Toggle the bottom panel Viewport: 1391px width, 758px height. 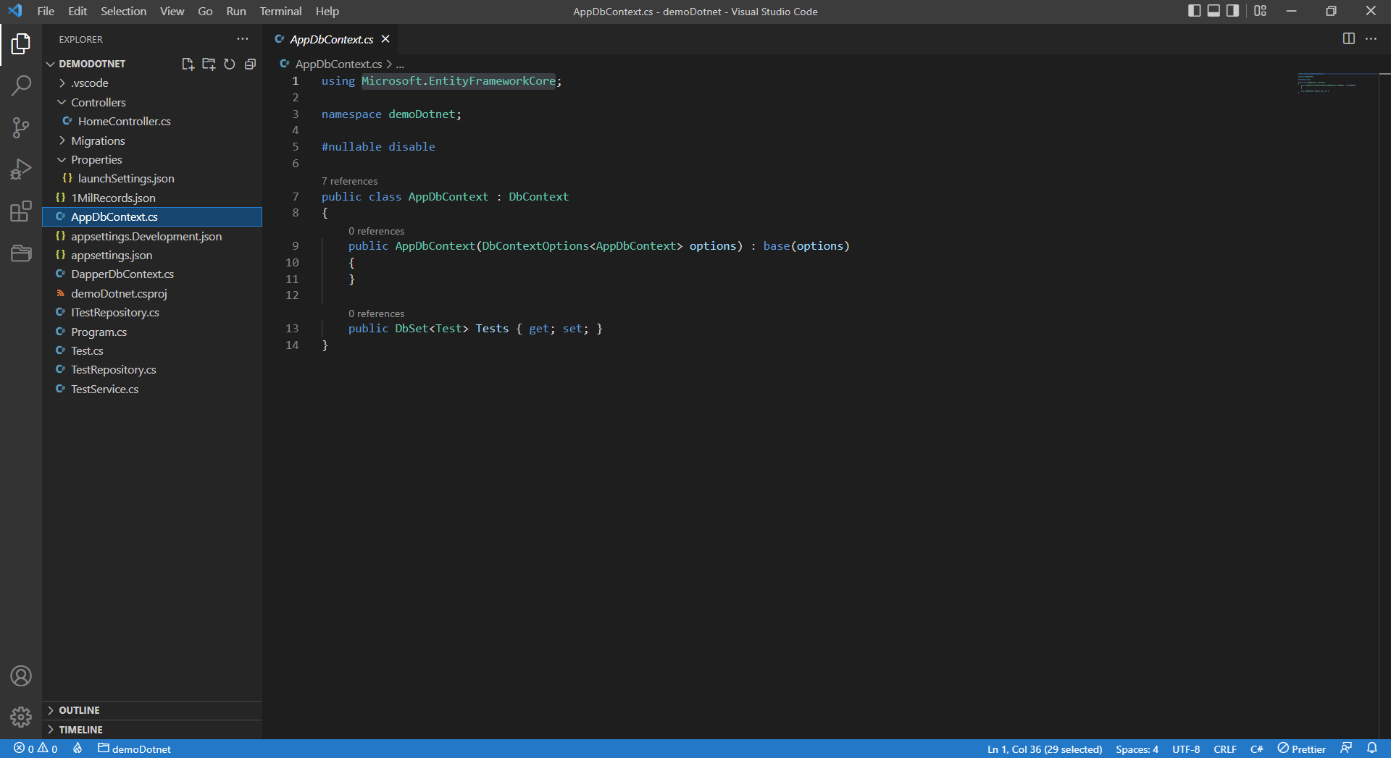1214,11
